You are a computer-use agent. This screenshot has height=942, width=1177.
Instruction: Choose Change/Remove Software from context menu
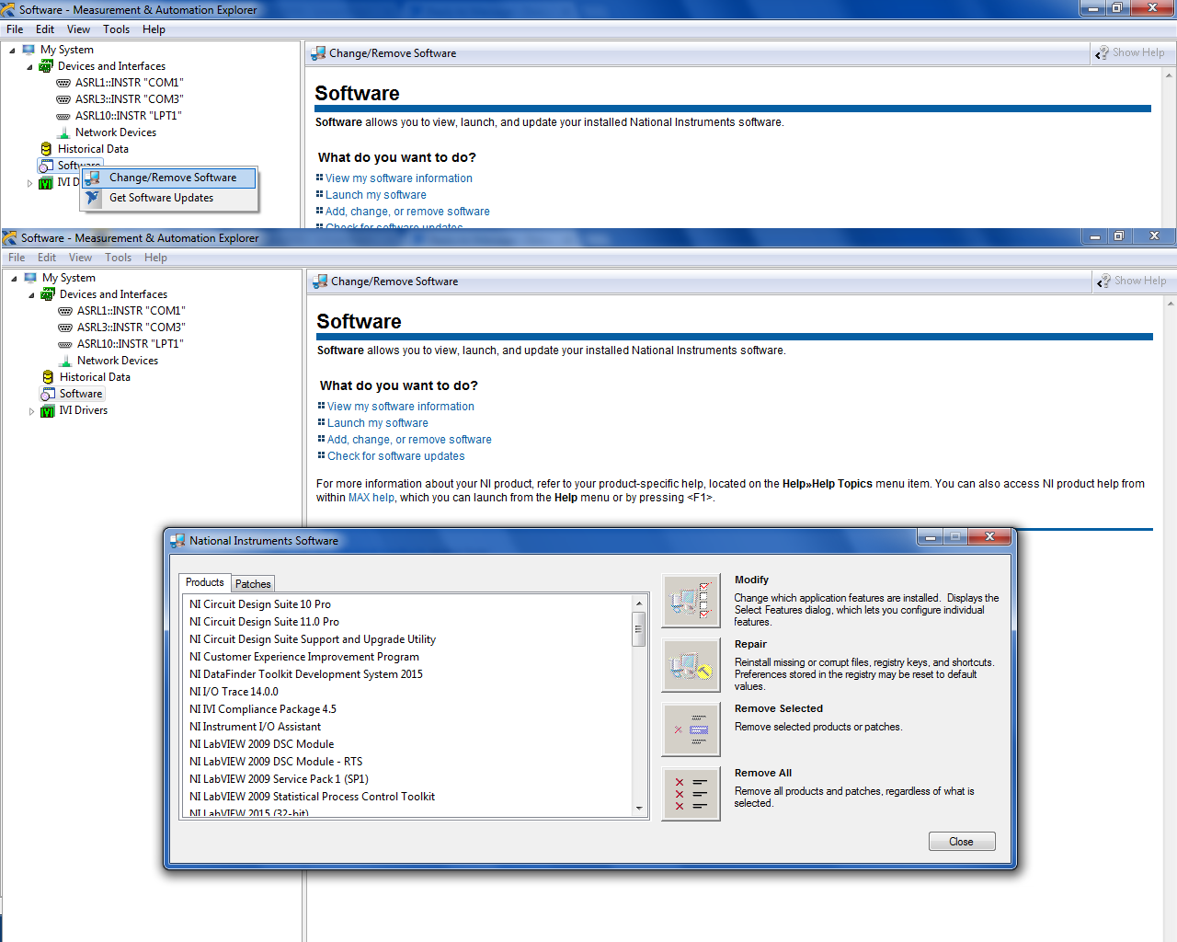(x=169, y=178)
